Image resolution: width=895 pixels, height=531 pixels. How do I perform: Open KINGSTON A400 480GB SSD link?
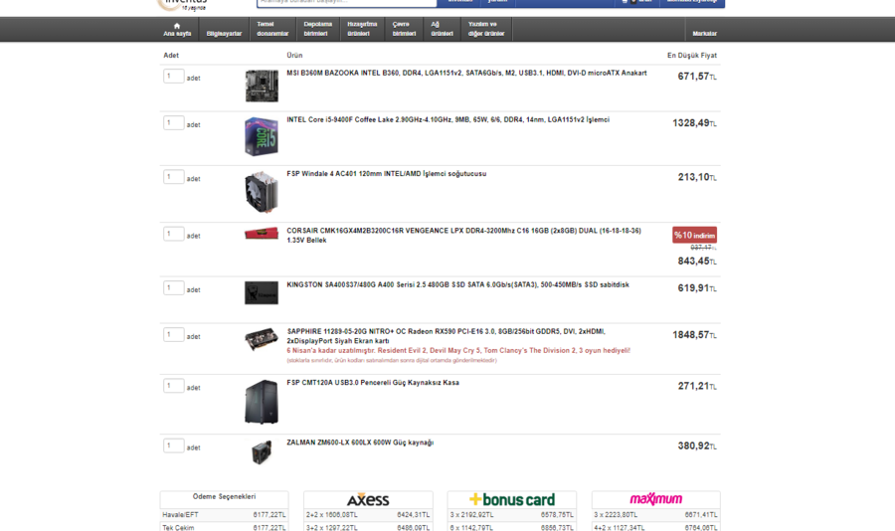click(457, 285)
